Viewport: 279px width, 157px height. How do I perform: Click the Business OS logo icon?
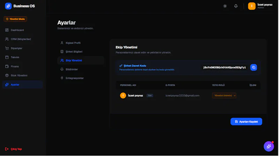click(x=8, y=6)
